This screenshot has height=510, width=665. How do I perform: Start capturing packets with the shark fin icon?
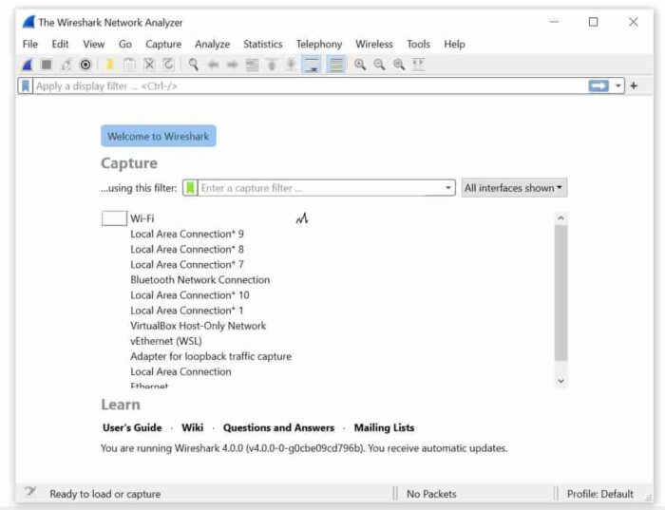pos(28,65)
